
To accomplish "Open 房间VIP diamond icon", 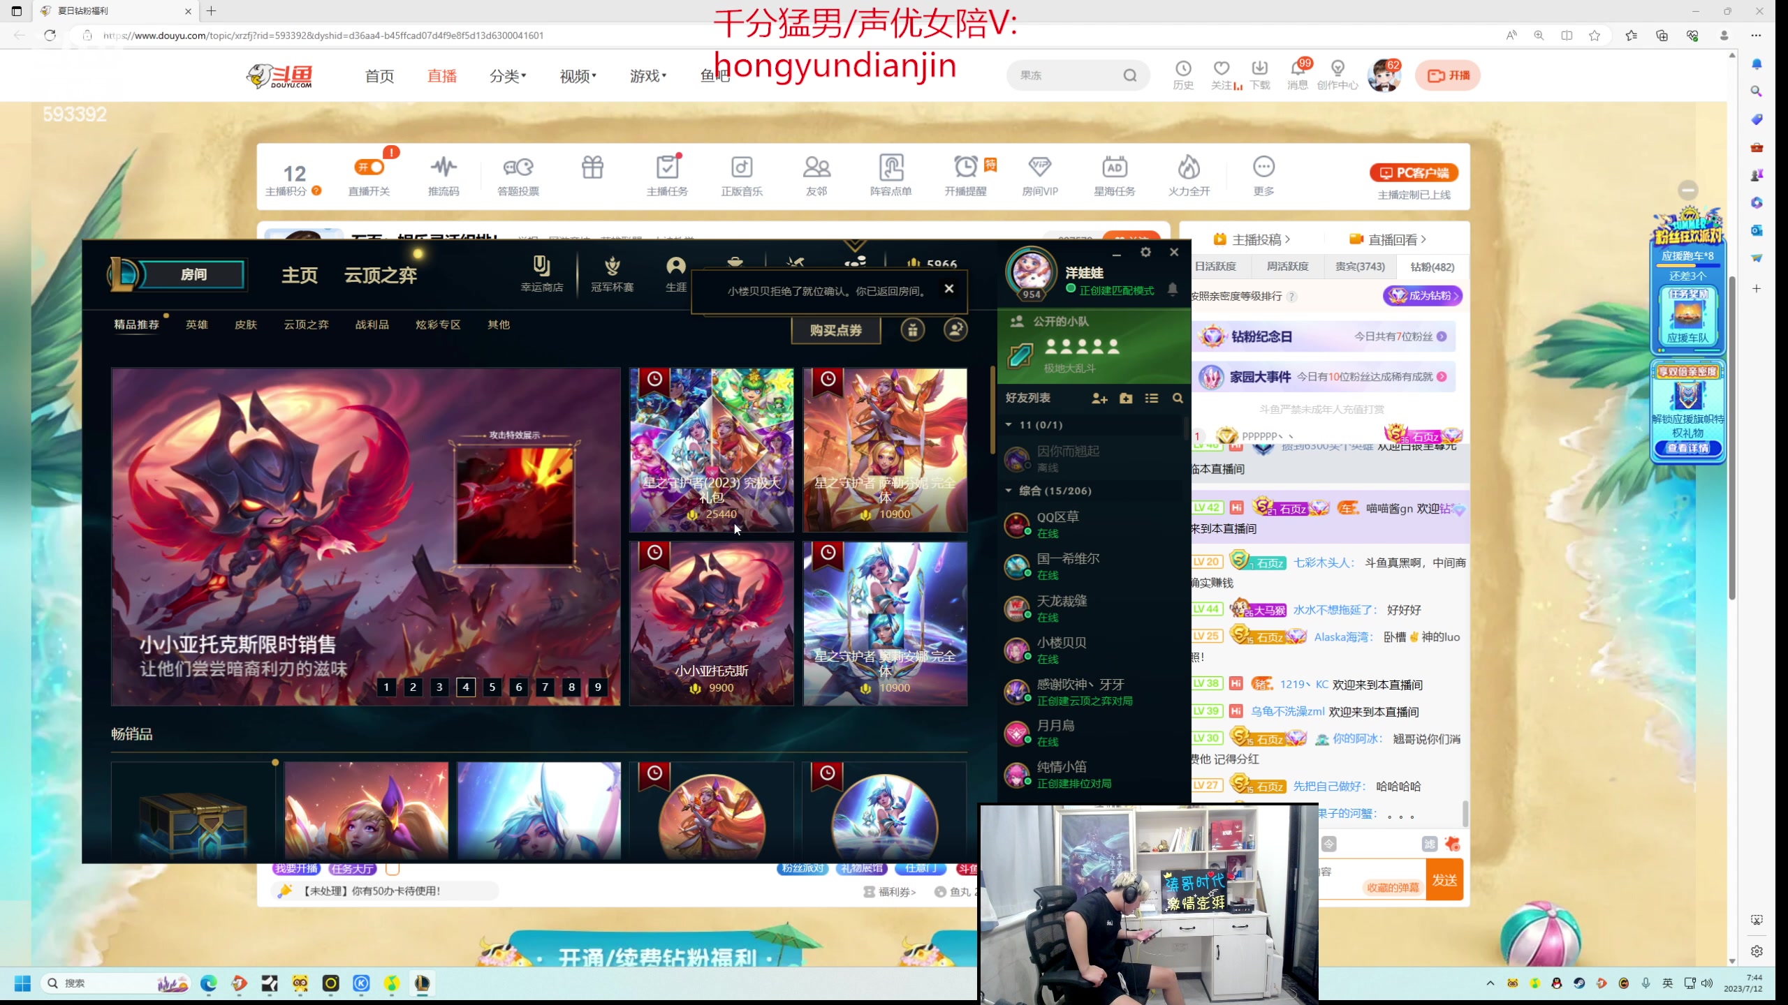I will (x=1040, y=175).
